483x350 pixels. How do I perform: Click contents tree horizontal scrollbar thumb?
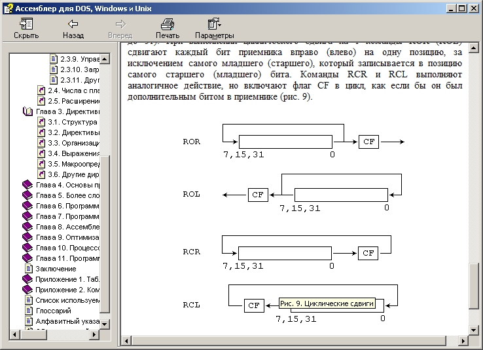point(33,334)
